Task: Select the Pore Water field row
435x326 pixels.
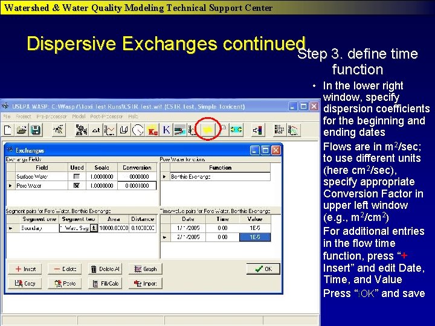Action: click(x=82, y=185)
